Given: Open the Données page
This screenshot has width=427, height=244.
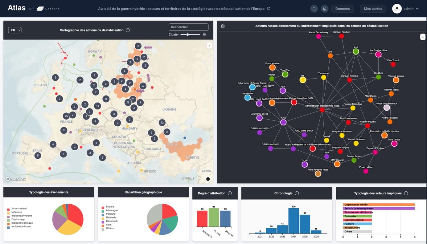Looking at the screenshot, I should coord(343,9).
